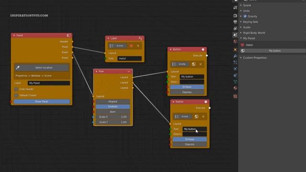Click the globe icon in lower Button node

pos(197,117)
